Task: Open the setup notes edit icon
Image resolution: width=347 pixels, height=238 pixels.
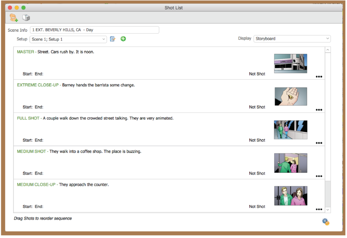Action: click(x=113, y=39)
